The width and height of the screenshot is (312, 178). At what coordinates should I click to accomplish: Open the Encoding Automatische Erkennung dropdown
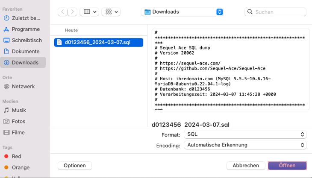tap(245, 145)
